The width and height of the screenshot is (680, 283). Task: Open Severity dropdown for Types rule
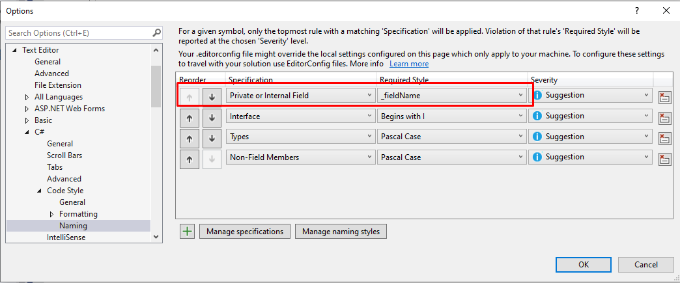pyautogui.click(x=590, y=137)
